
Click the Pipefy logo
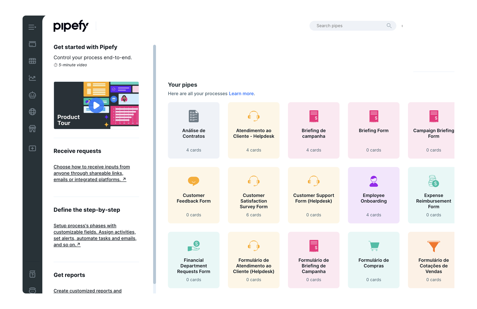[71, 26]
